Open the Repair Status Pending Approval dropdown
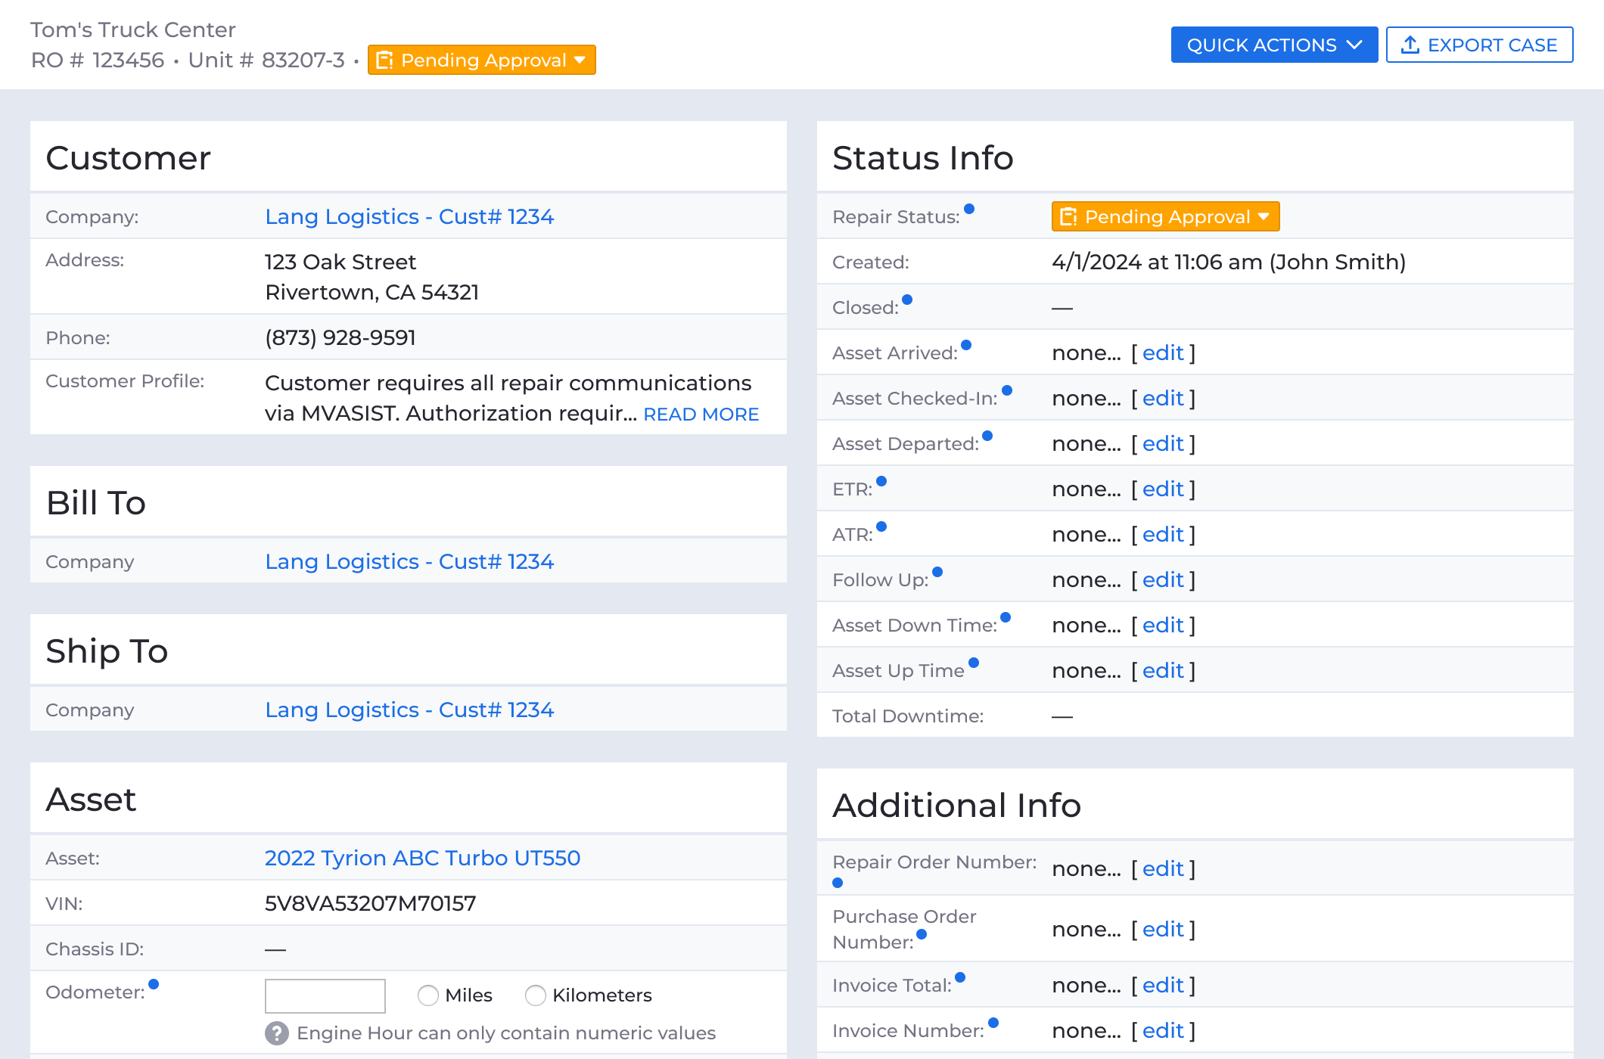 tap(1166, 216)
